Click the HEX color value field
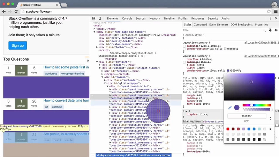The width and height of the screenshot is (279, 157). [x=247, y=116]
